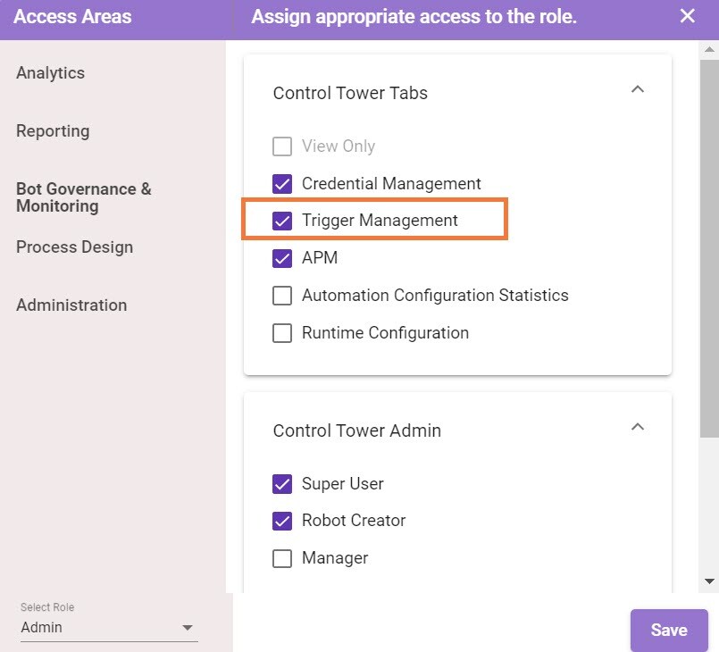The height and width of the screenshot is (652, 719).
Task: Enable the Manager checkbox
Action: [x=282, y=558]
